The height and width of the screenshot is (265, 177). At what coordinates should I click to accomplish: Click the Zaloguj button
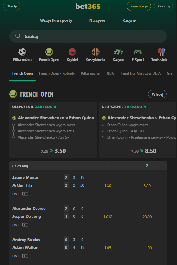(x=163, y=6)
